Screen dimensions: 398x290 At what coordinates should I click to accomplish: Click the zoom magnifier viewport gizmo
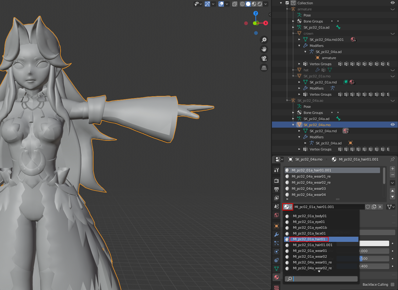264,40
